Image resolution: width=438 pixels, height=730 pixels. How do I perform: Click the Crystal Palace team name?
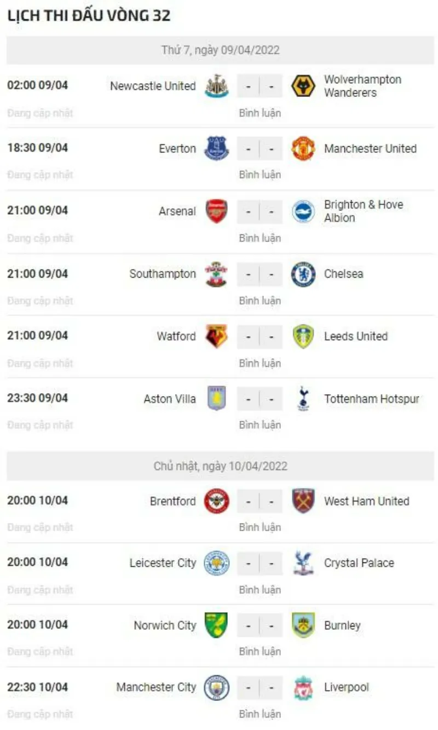[x=359, y=563]
